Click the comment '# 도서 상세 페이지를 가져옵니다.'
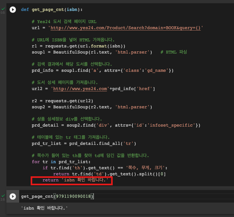The image size is (234, 217). 65,82
